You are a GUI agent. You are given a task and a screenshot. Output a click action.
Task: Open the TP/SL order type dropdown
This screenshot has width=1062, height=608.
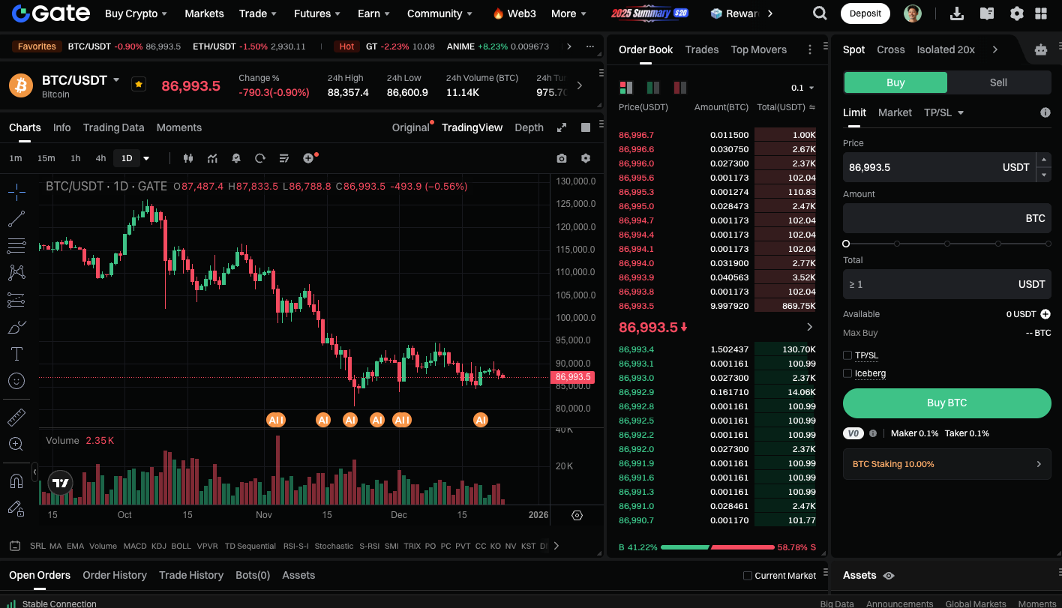point(944,112)
